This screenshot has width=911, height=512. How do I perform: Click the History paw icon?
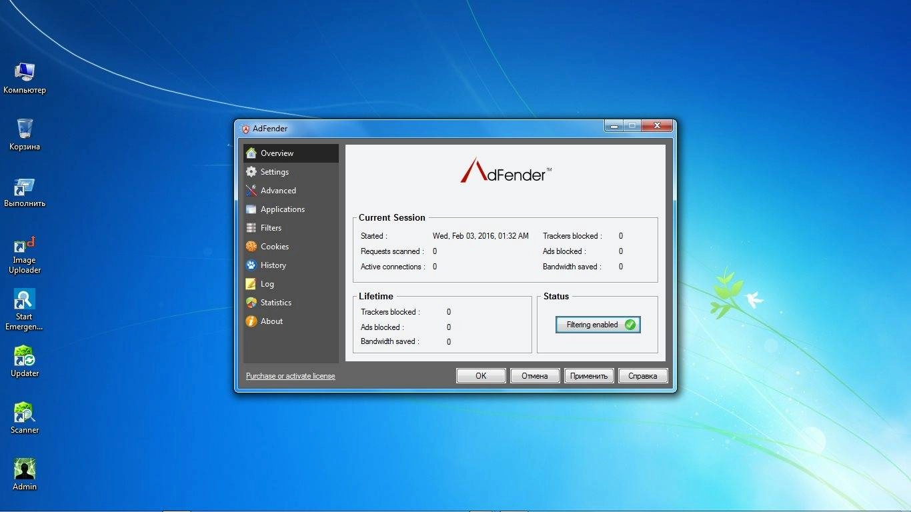tap(251, 265)
